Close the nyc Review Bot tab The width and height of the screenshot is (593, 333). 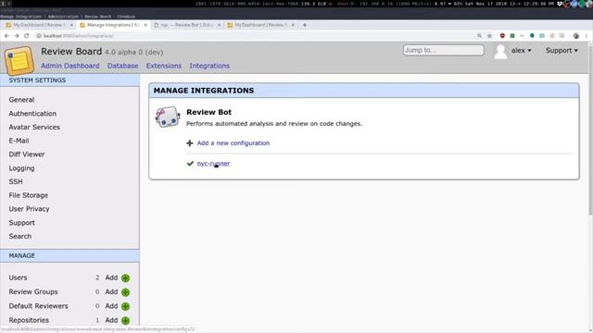[219, 25]
